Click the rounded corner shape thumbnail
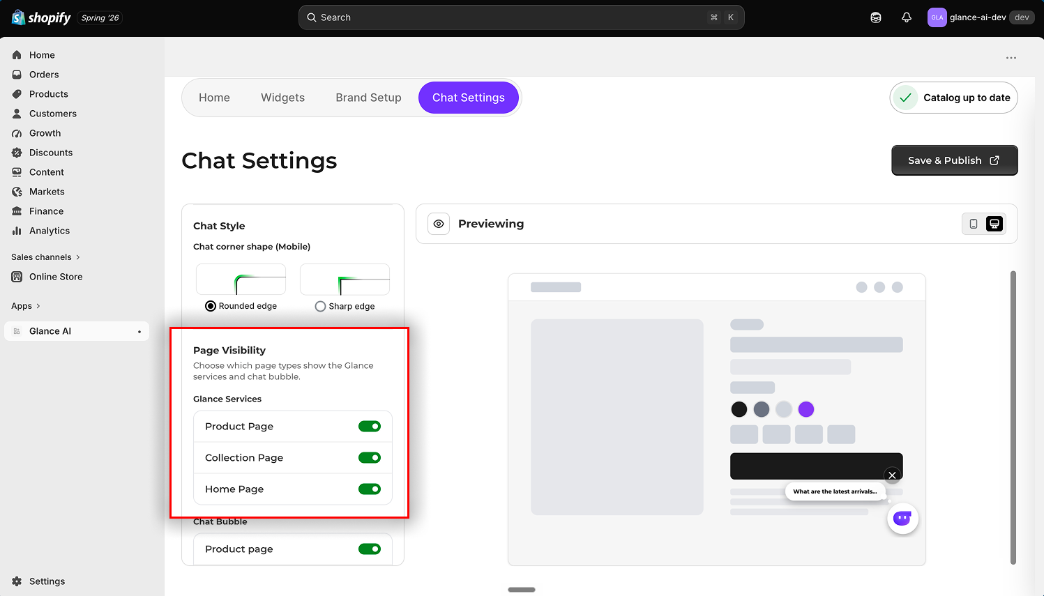The width and height of the screenshot is (1044, 596). 241,280
